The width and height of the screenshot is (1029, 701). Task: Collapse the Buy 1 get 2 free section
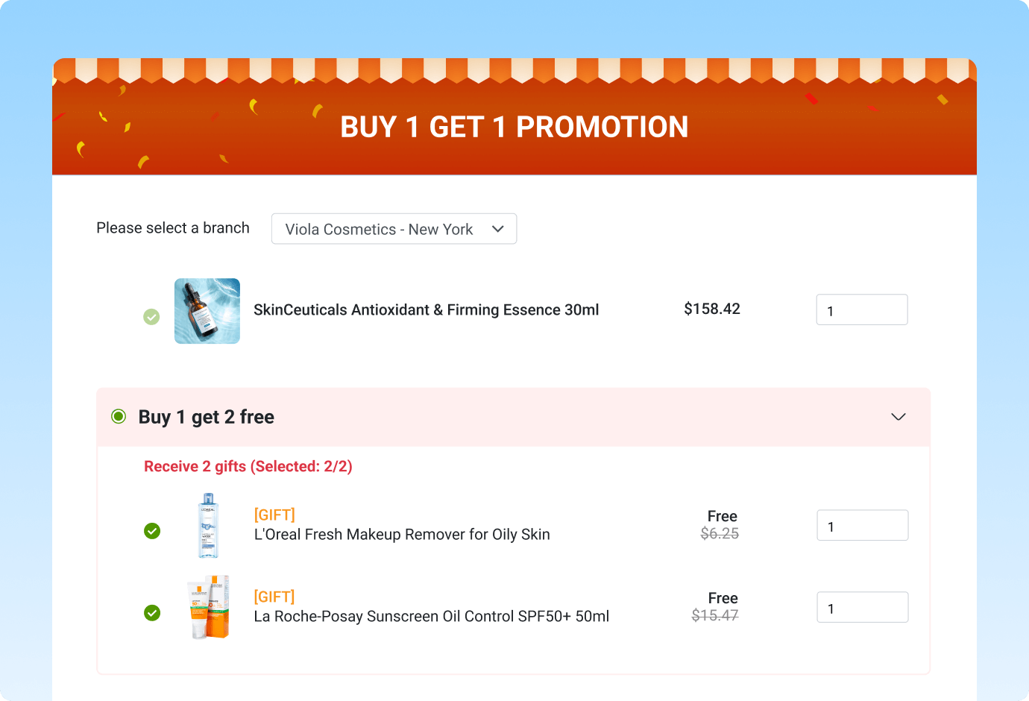(899, 417)
